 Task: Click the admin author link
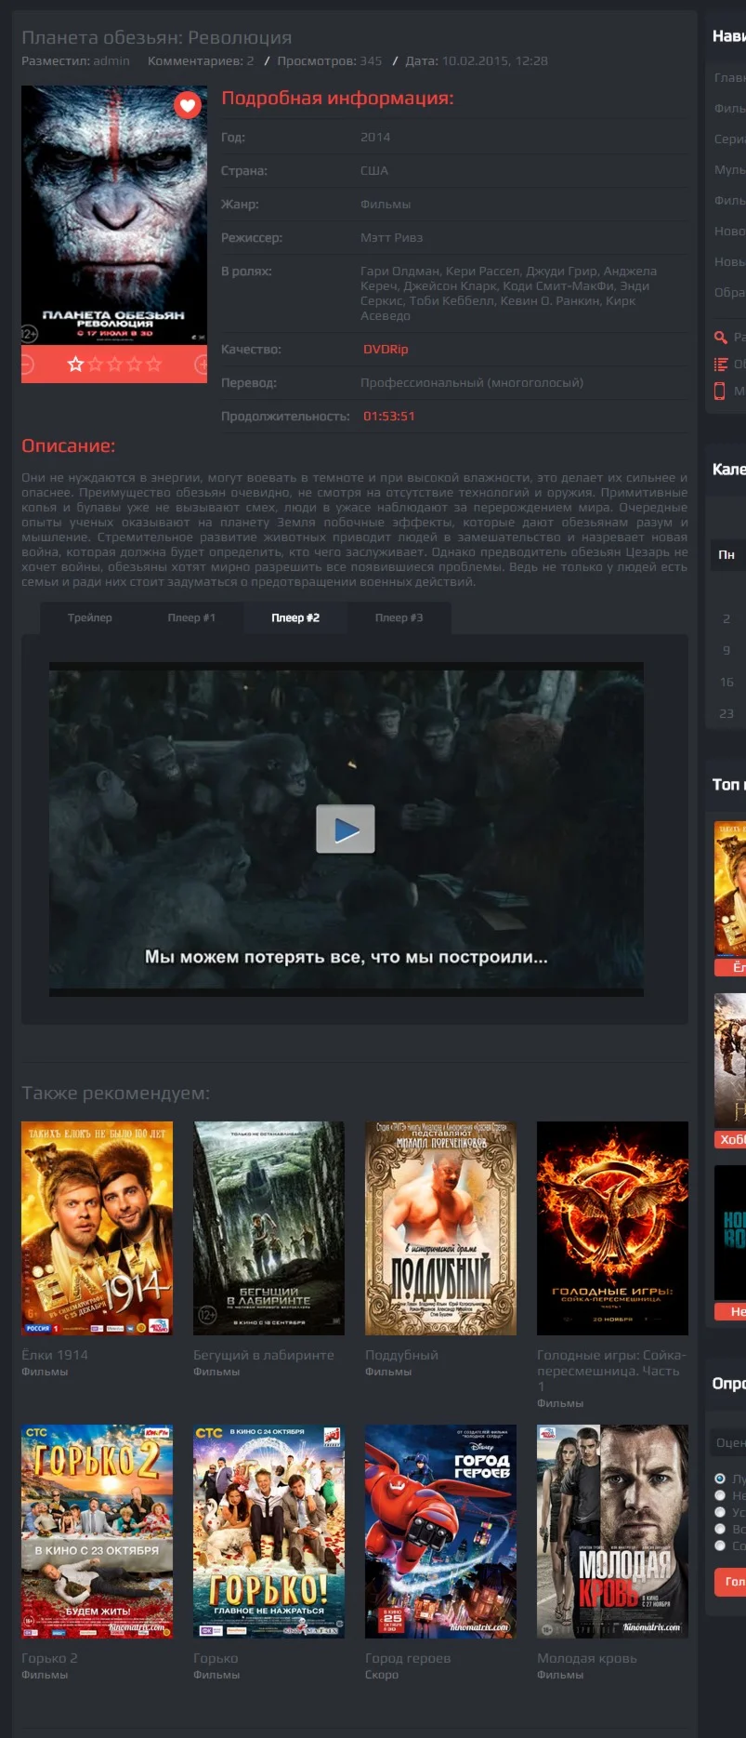pos(111,60)
